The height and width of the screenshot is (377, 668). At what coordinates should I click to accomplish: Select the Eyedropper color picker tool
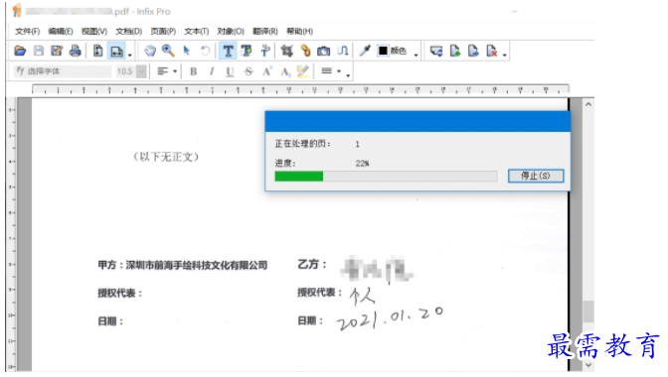365,51
